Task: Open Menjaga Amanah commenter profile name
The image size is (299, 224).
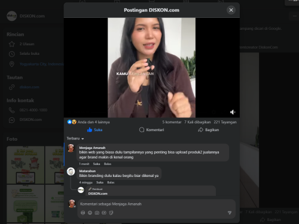Action: [92, 148]
